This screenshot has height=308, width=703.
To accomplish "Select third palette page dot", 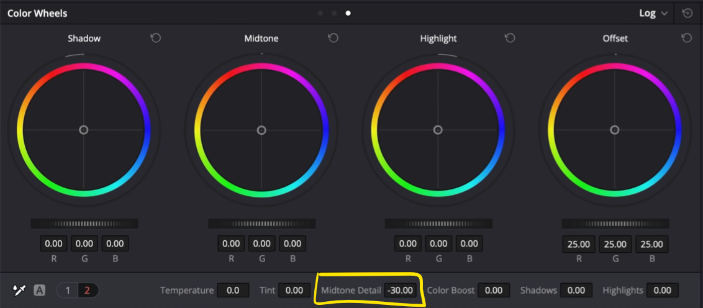I will [348, 13].
